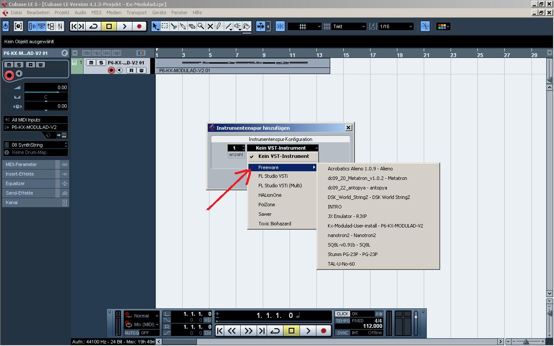Viewport: 554px width, 346px height.
Task: Select the Line tool
Action: 229,26
